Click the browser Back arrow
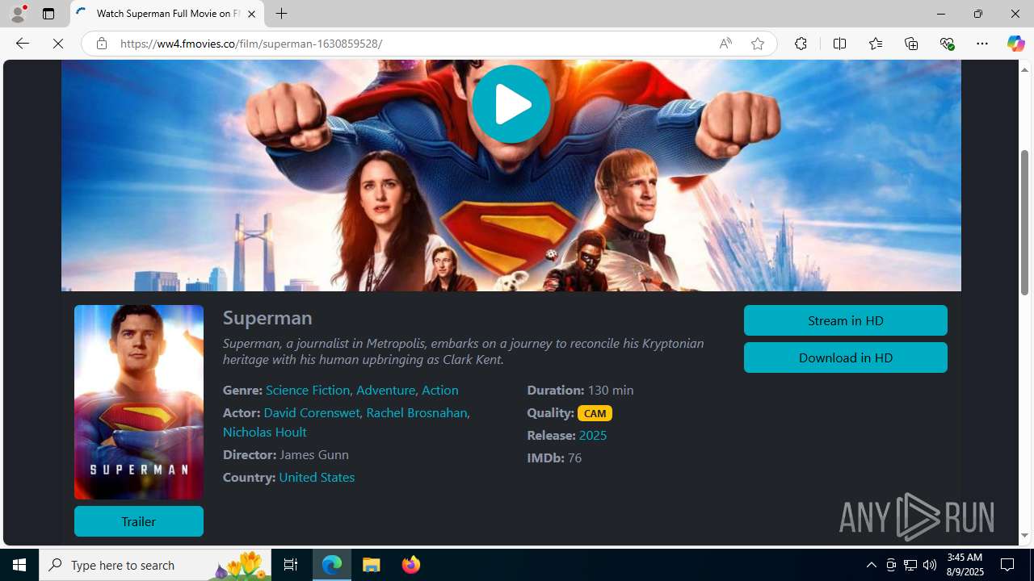 coord(22,44)
